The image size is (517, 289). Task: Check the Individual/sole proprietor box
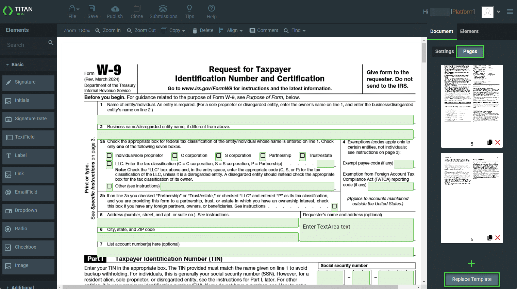(109, 156)
